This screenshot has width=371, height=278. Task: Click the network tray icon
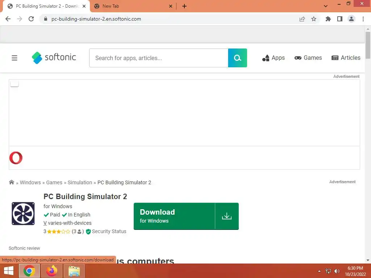point(328,271)
